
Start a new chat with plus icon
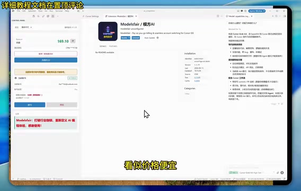click(x=272, y=16)
